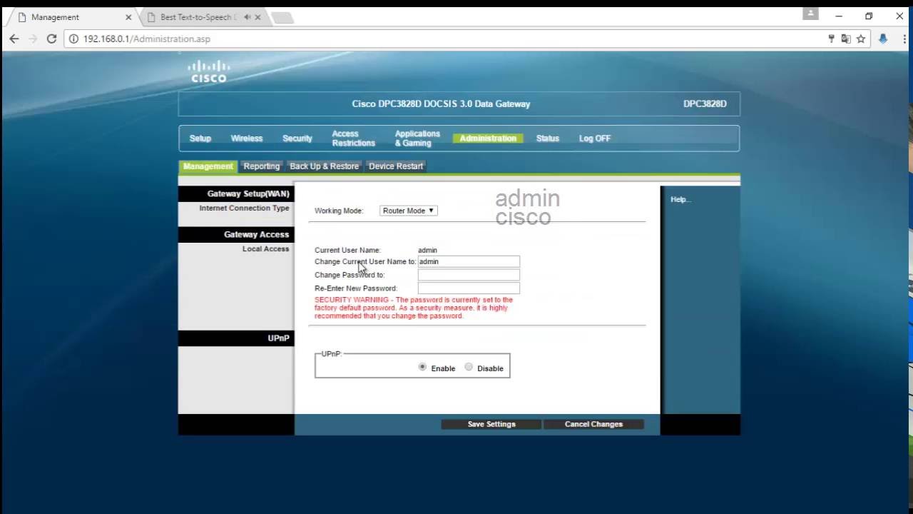Bookmark the page with the star icon
This screenshot has height=514, width=913.
(x=861, y=39)
